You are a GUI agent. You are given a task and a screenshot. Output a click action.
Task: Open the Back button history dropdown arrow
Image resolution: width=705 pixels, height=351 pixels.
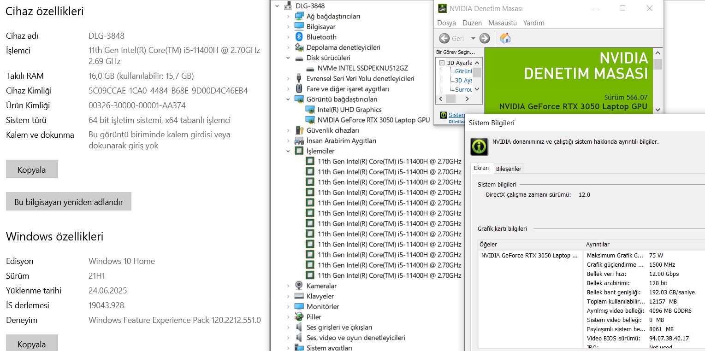[x=473, y=38]
